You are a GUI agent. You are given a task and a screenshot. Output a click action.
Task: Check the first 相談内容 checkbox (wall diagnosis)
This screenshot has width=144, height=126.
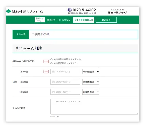(51, 59)
